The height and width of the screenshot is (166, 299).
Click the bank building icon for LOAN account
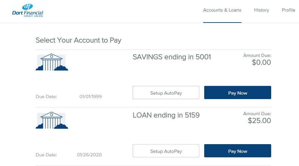pos(52,121)
